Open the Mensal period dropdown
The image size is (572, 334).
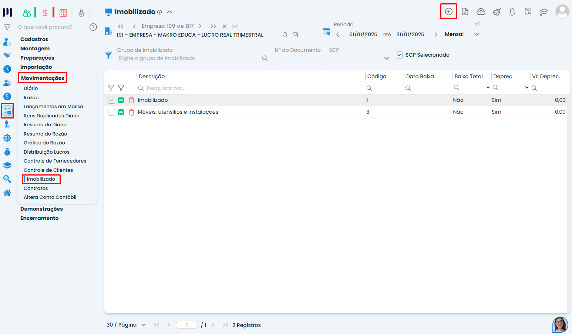tap(477, 34)
